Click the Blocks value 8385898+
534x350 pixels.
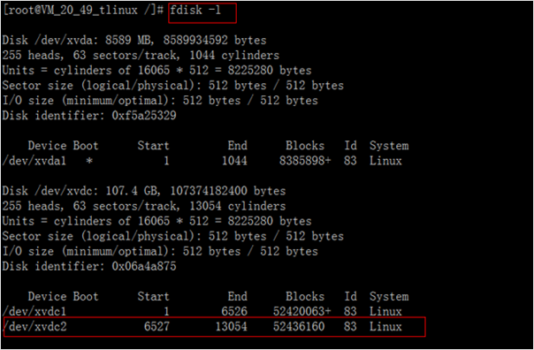[305, 161]
